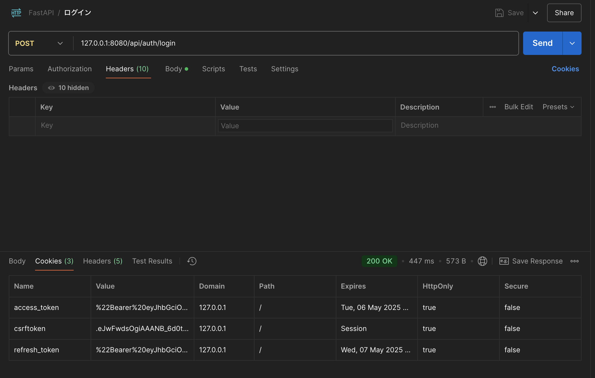Viewport: 595px width, 378px height.
Task: Click the Save floppy disk icon
Action: 499,13
